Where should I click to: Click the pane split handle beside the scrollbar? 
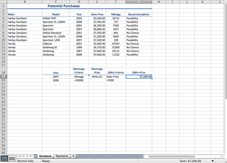[x=222, y=156]
